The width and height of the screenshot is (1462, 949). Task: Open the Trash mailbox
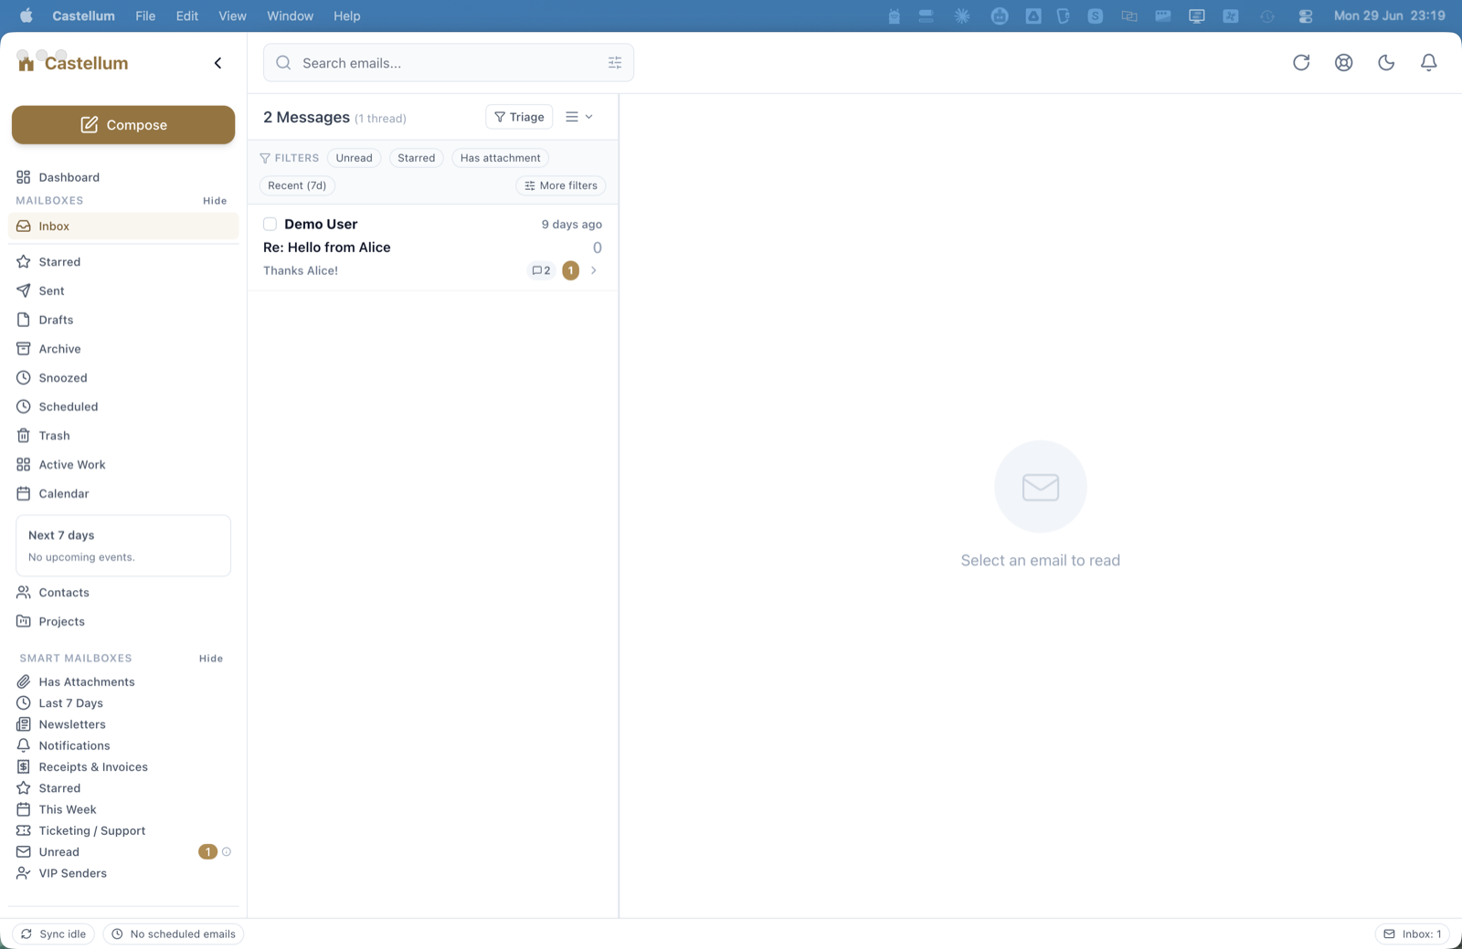click(123, 436)
